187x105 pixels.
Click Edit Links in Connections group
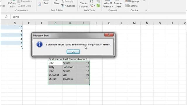tap(24, 6)
